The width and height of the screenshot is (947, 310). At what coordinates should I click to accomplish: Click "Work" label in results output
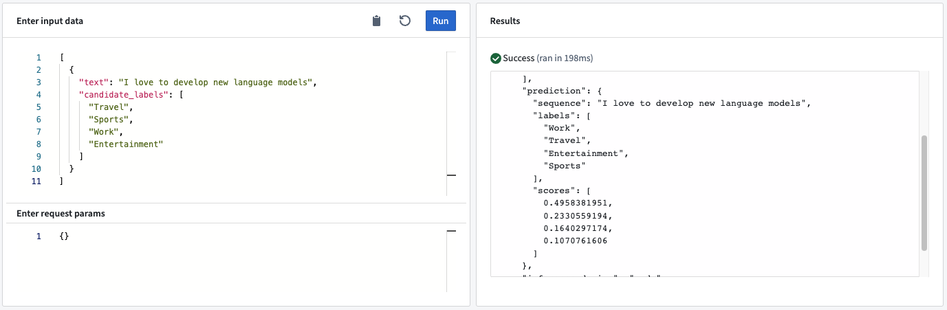click(560, 128)
